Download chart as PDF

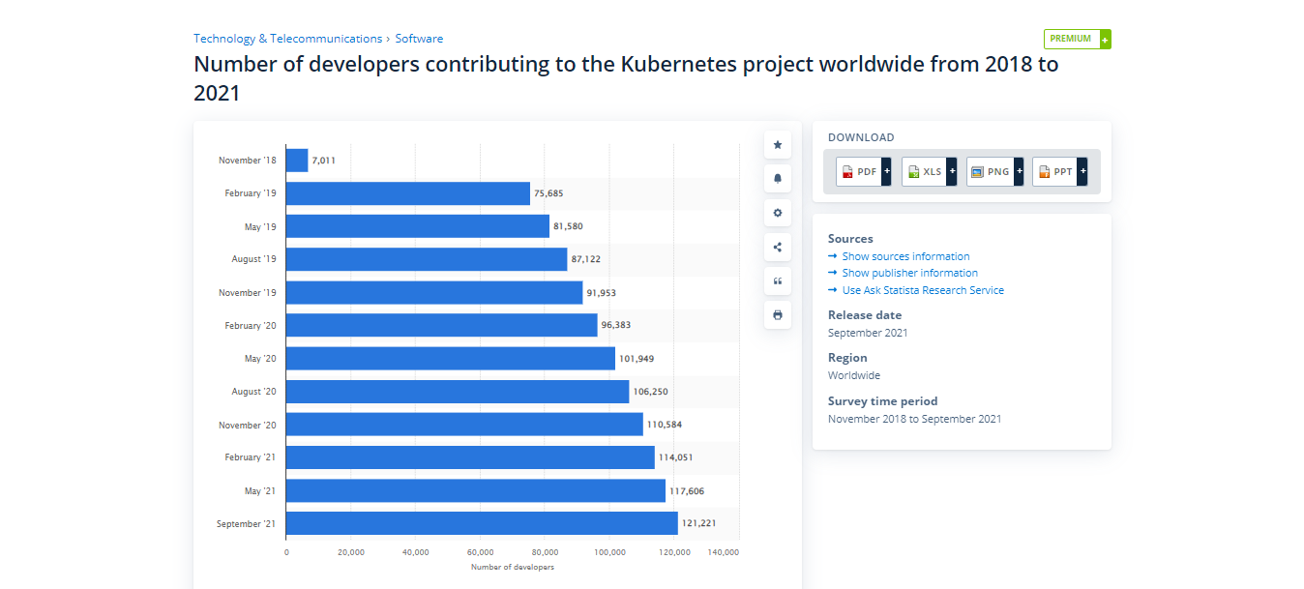coord(859,171)
